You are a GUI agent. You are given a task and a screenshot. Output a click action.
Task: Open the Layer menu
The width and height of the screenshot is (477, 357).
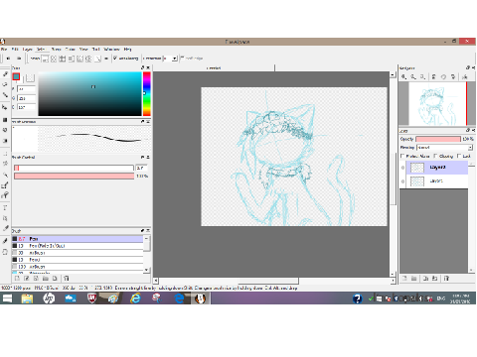(x=28, y=50)
